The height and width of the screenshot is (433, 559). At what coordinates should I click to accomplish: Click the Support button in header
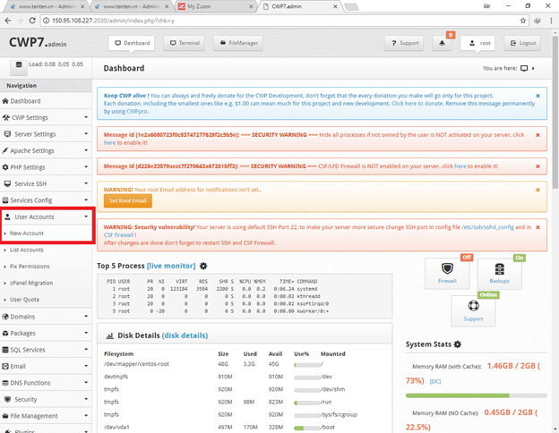pos(404,43)
